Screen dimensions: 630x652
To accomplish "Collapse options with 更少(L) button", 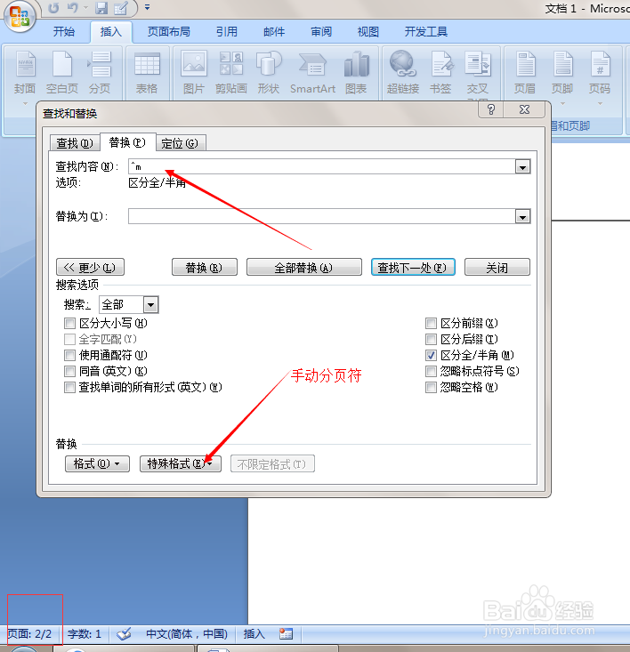I will pyautogui.click(x=90, y=268).
